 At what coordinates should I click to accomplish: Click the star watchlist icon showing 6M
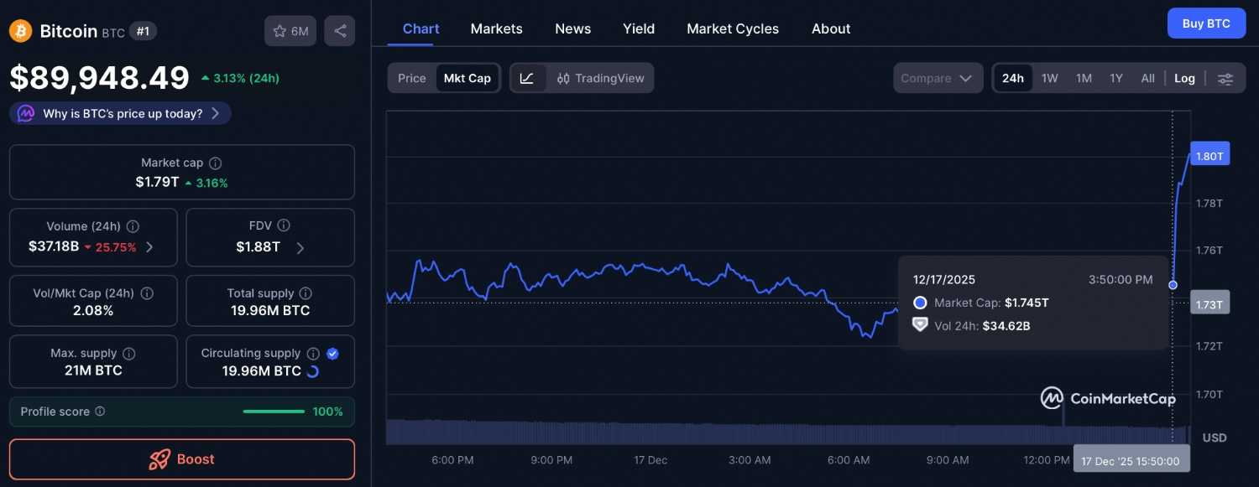coord(291,32)
